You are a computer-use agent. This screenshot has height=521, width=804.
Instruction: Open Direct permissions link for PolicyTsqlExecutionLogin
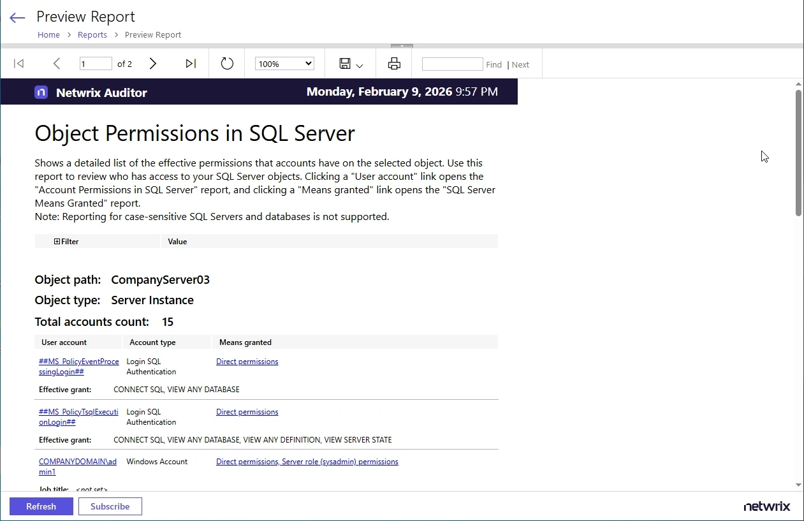click(x=247, y=412)
